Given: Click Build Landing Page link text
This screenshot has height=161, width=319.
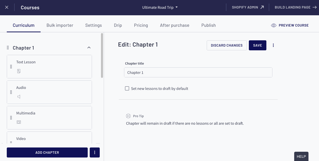Looking at the screenshot, I should [292, 7].
